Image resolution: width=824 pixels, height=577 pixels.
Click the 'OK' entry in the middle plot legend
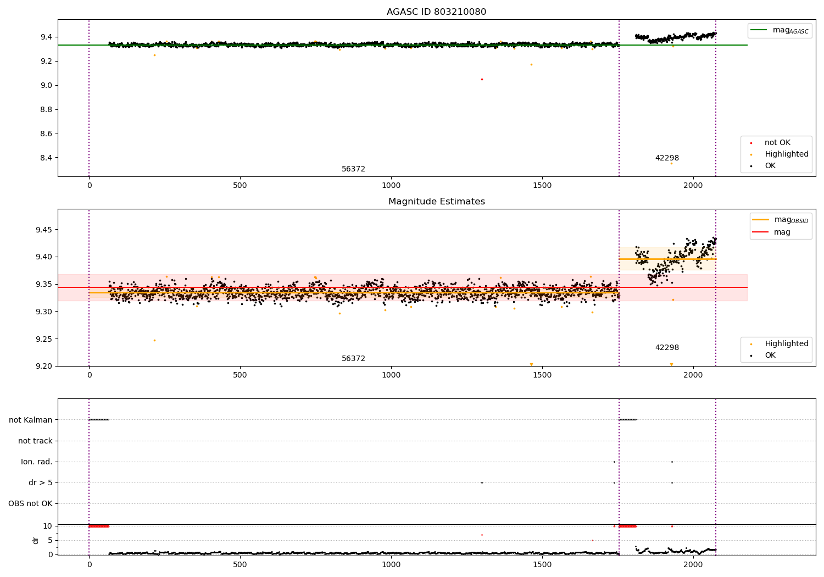770,356
